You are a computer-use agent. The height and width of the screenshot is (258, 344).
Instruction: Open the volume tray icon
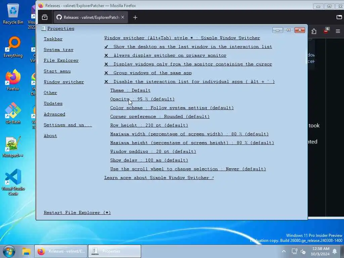pos(303,252)
